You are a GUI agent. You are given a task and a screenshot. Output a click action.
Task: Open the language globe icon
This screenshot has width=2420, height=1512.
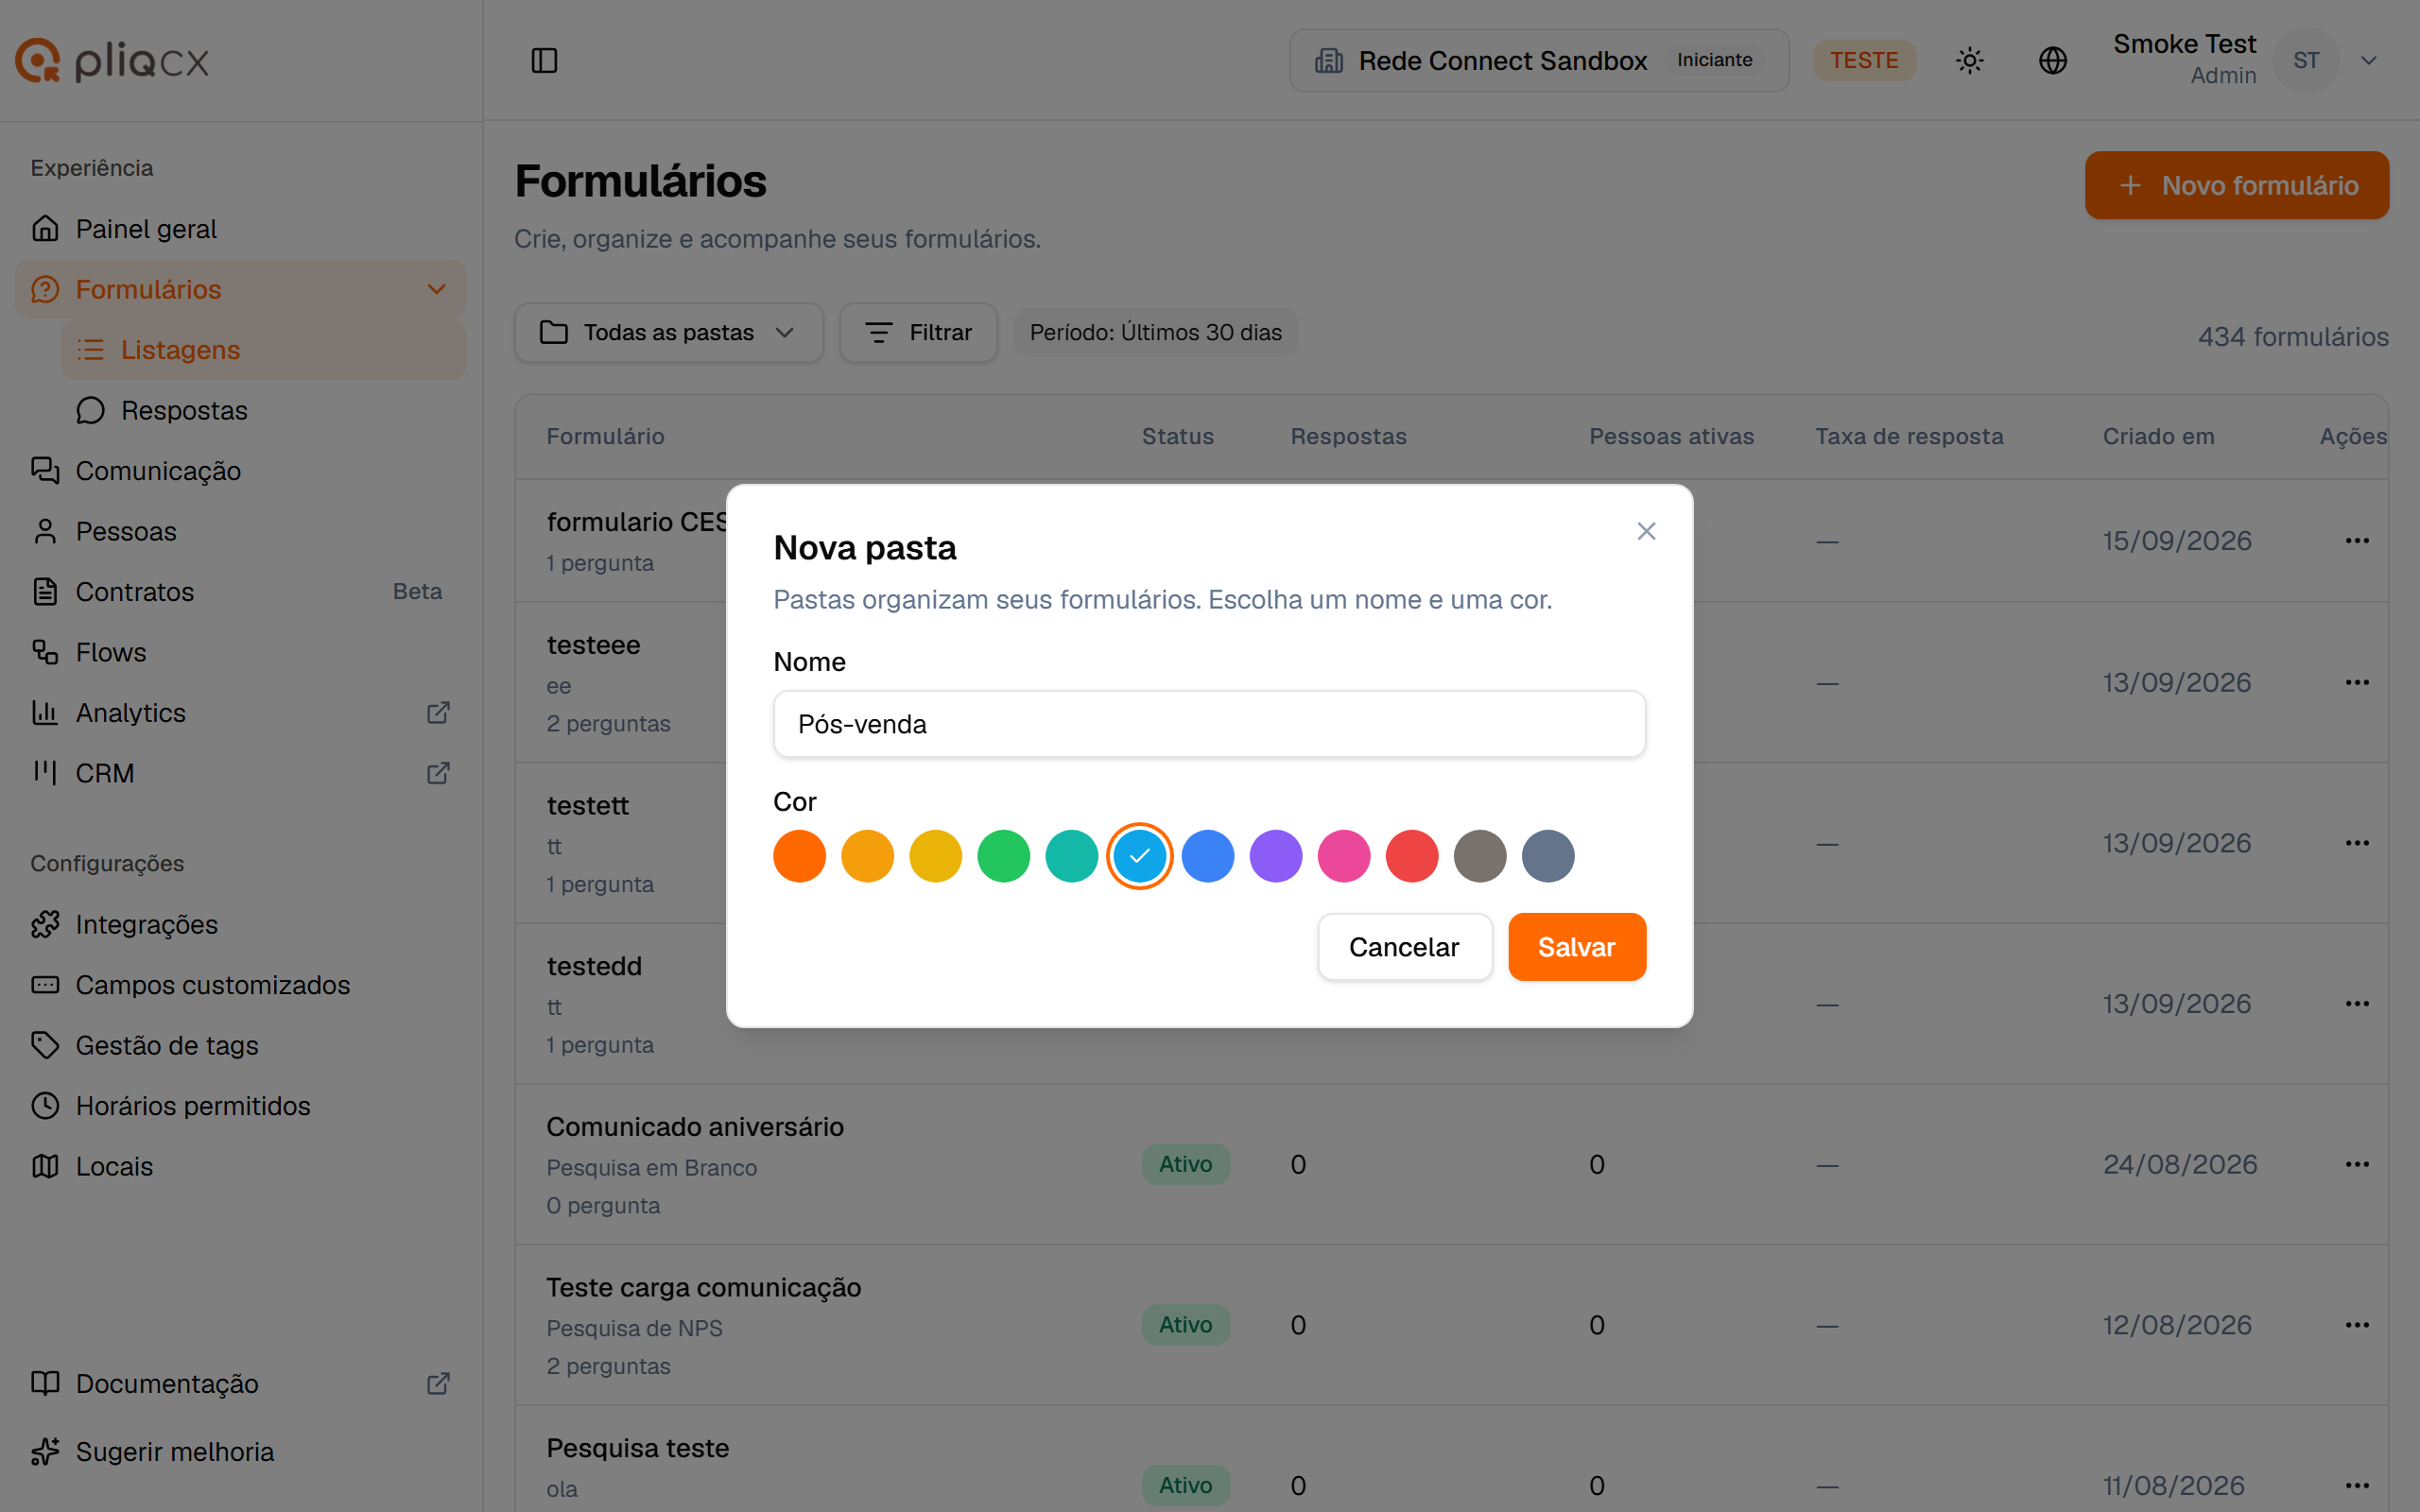click(2052, 60)
